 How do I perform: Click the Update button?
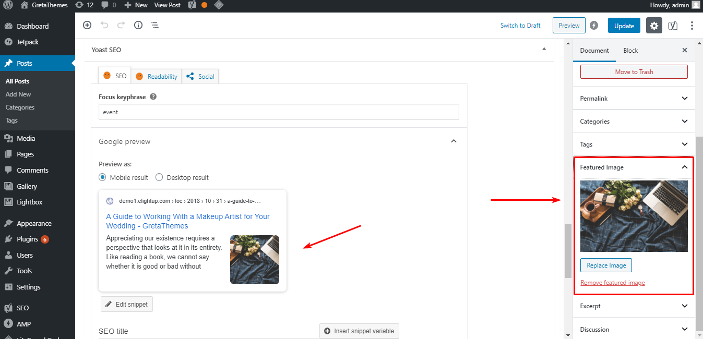tap(624, 26)
